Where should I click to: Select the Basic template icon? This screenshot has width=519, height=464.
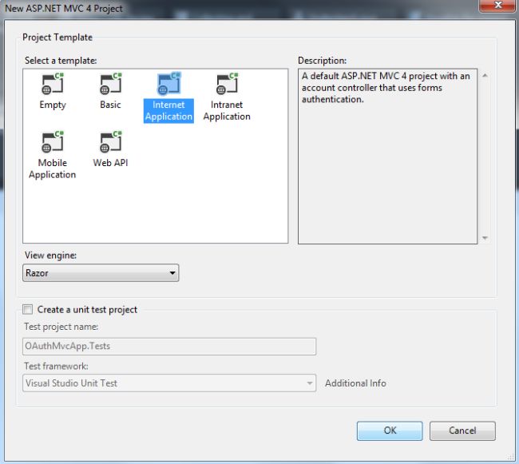coord(110,84)
